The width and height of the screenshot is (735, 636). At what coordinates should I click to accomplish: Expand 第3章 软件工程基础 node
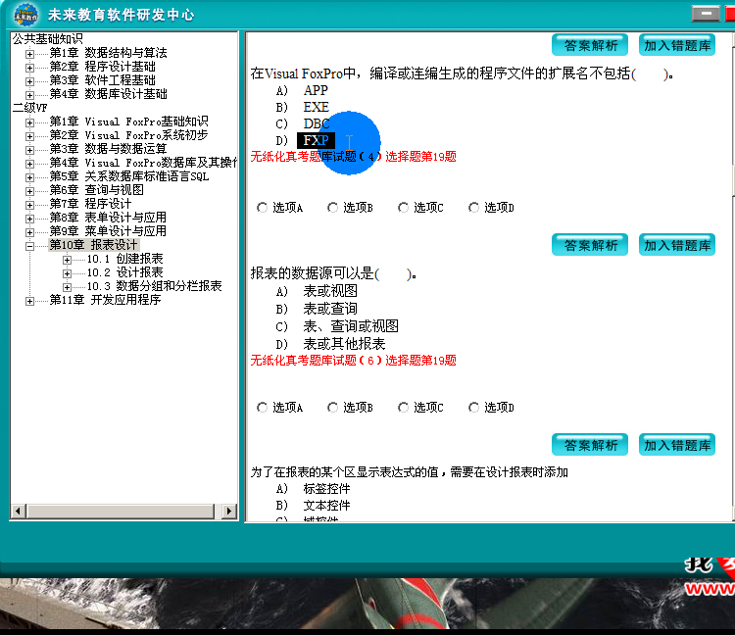[x=29, y=81]
